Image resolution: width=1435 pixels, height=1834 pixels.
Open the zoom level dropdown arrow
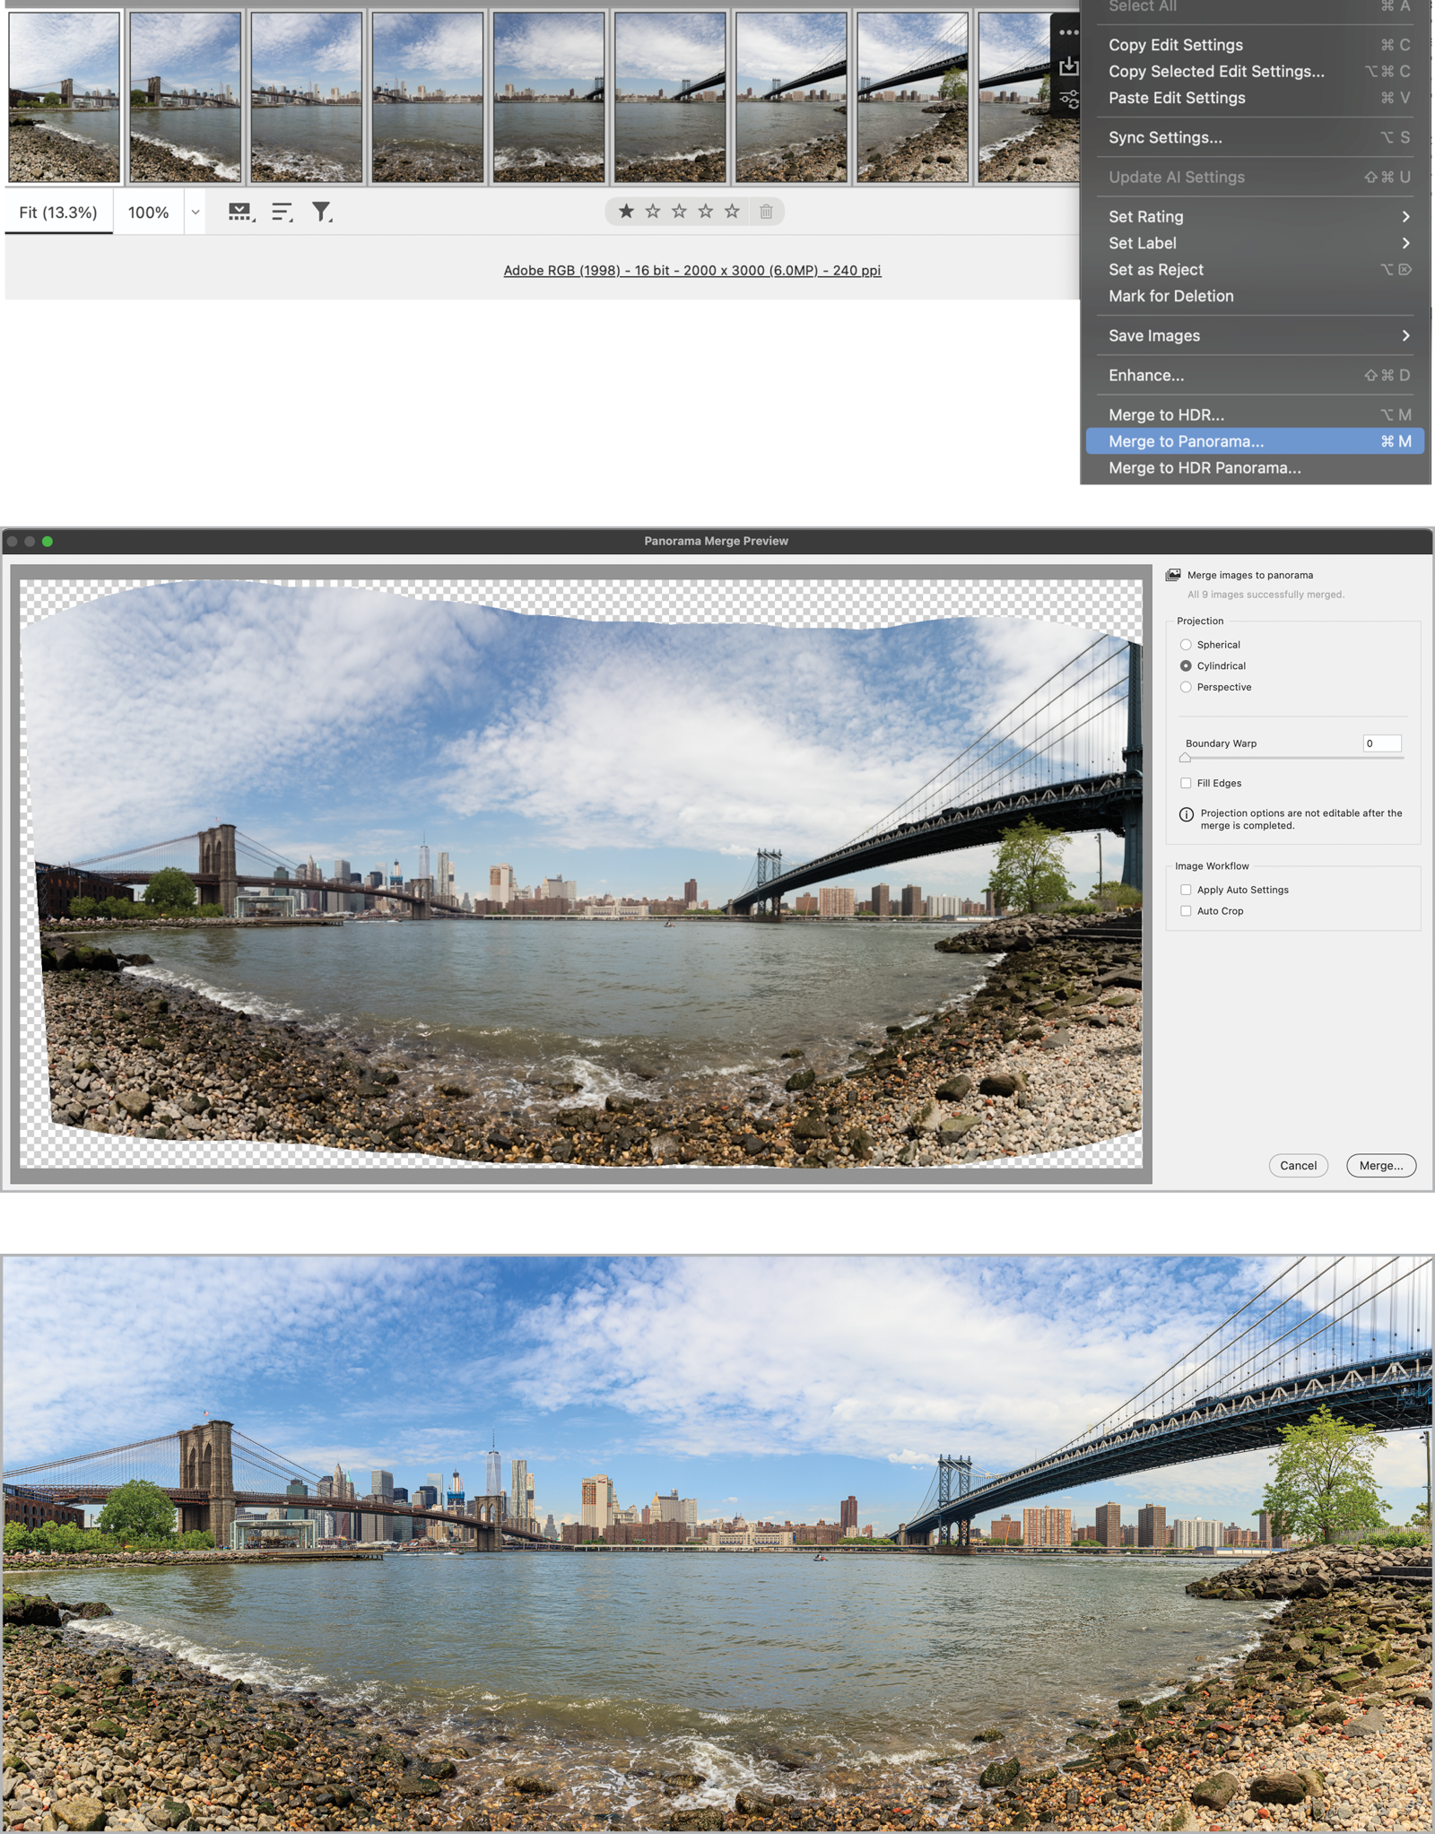click(x=195, y=213)
